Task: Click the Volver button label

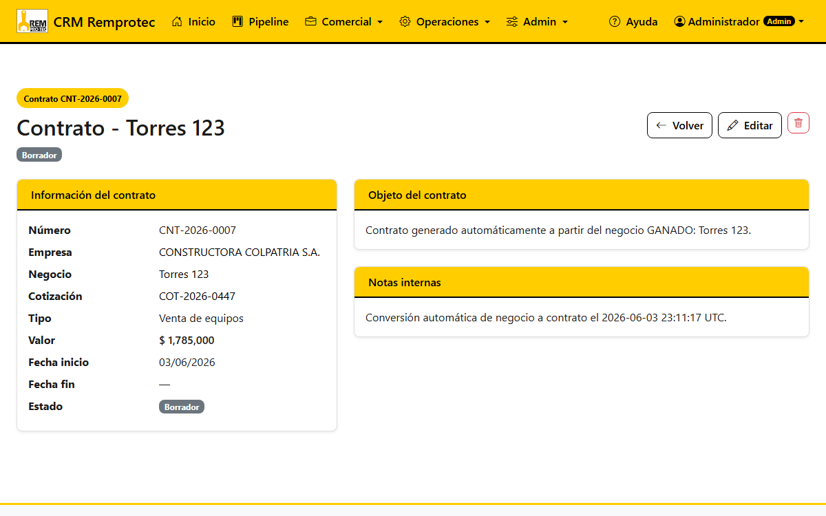Action: [x=688, y=125]
